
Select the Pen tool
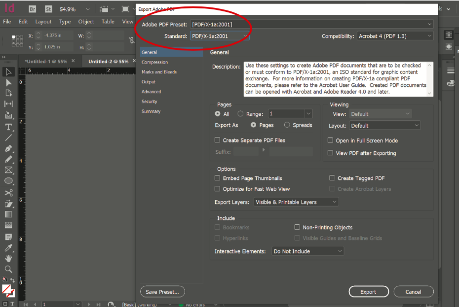click(8, 148)
